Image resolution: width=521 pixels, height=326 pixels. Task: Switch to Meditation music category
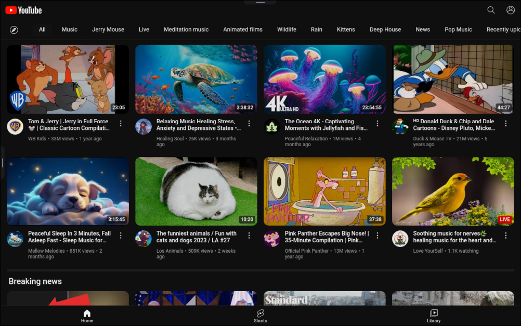[x=186, y=30]
